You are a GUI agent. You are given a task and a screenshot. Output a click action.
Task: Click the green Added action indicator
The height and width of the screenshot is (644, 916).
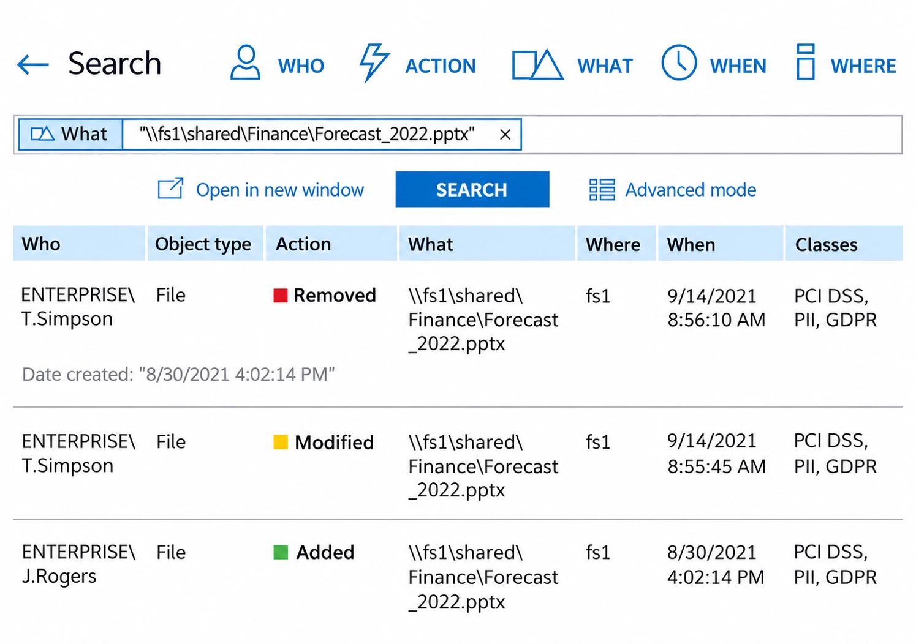(281, 553)
